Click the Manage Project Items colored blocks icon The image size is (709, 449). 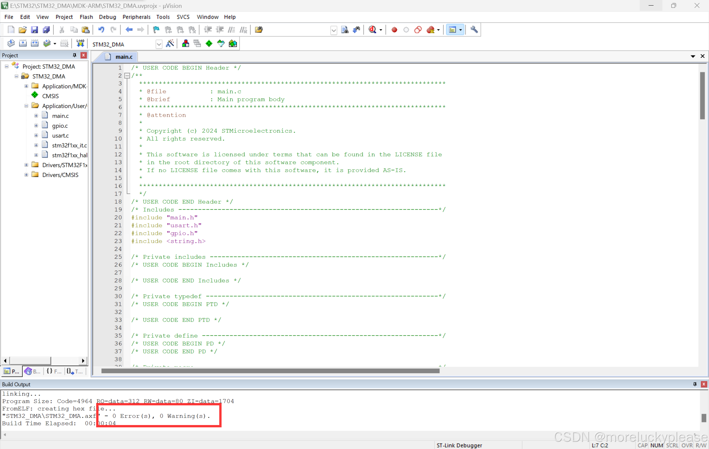(185, 44)
